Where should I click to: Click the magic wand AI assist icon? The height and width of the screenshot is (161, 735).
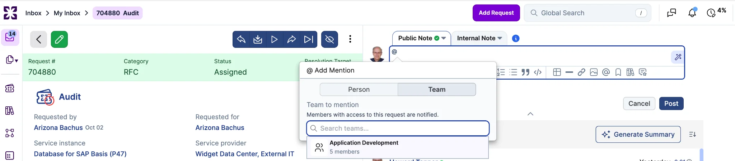click(x=678, y=57)
